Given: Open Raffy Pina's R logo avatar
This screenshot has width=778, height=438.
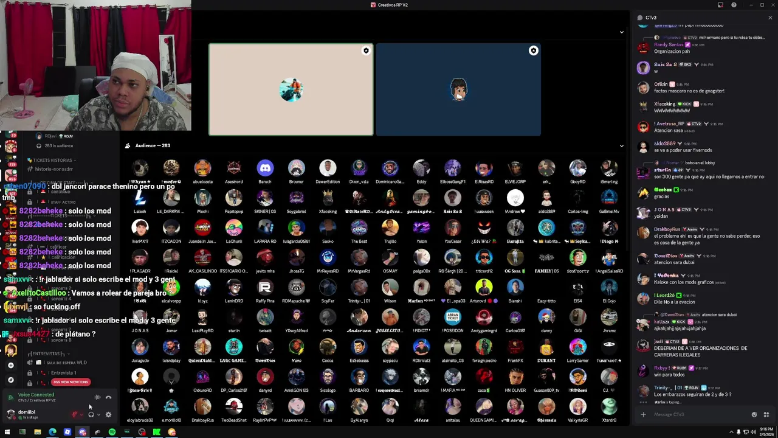Looking at the screenshot, I should (265, 287).
